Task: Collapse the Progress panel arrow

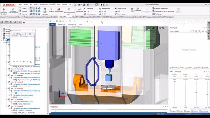Action: tap(163, 107)
